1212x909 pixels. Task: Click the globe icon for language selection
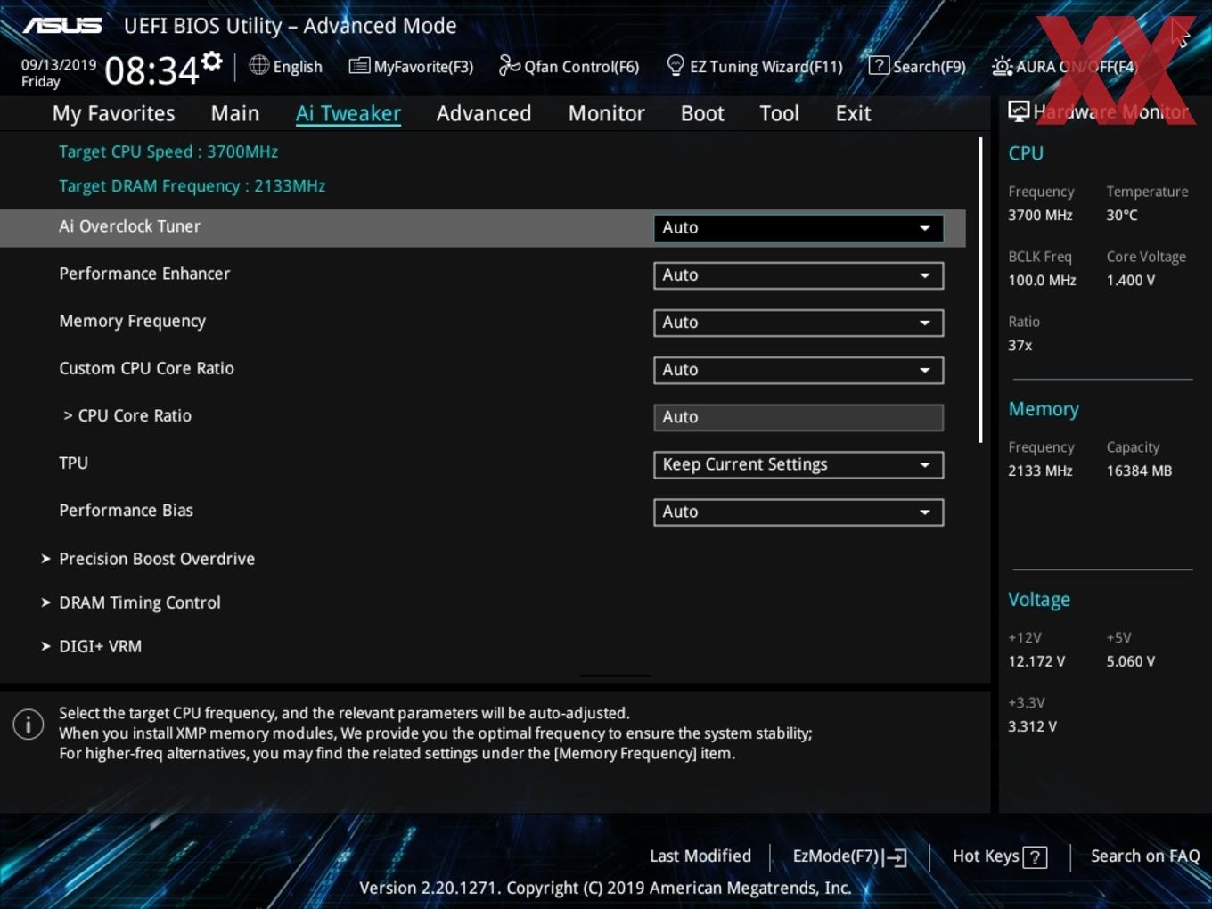coord(258,65)
